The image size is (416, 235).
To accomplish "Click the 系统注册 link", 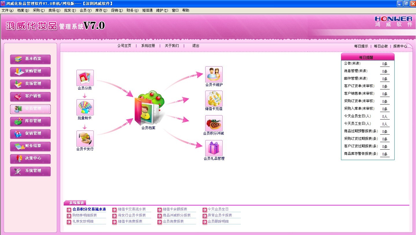I will click(148, 46).
